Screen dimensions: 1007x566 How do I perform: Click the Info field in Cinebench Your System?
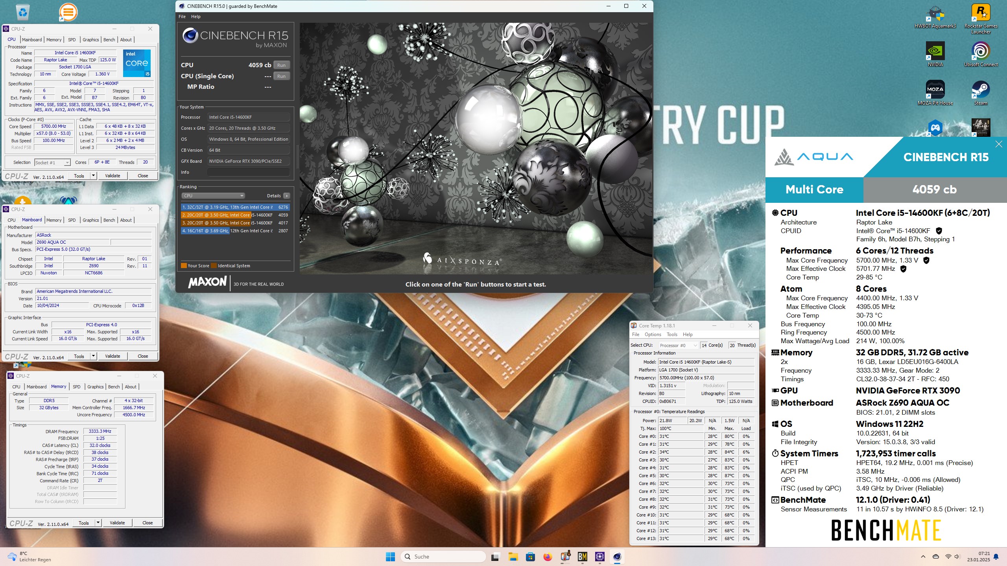(249, 172)
